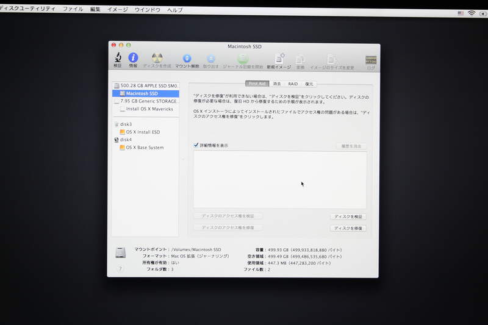
Task: Click the ディスクを作成 (Burn) toolbar icon
Action: coord(157,59)
